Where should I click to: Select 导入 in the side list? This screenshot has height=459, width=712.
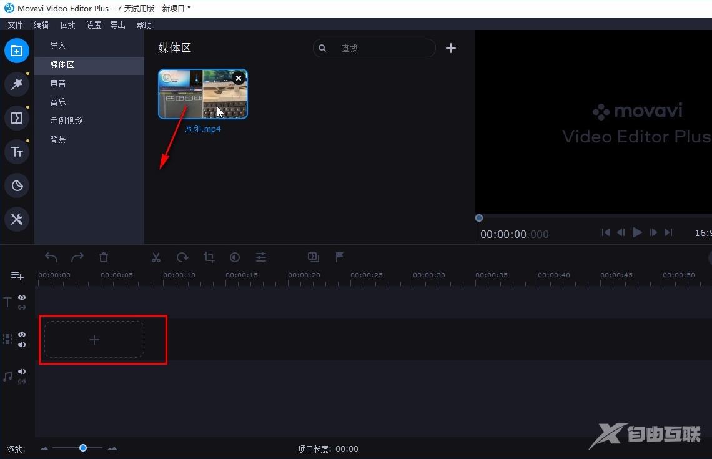coord(89,46)
